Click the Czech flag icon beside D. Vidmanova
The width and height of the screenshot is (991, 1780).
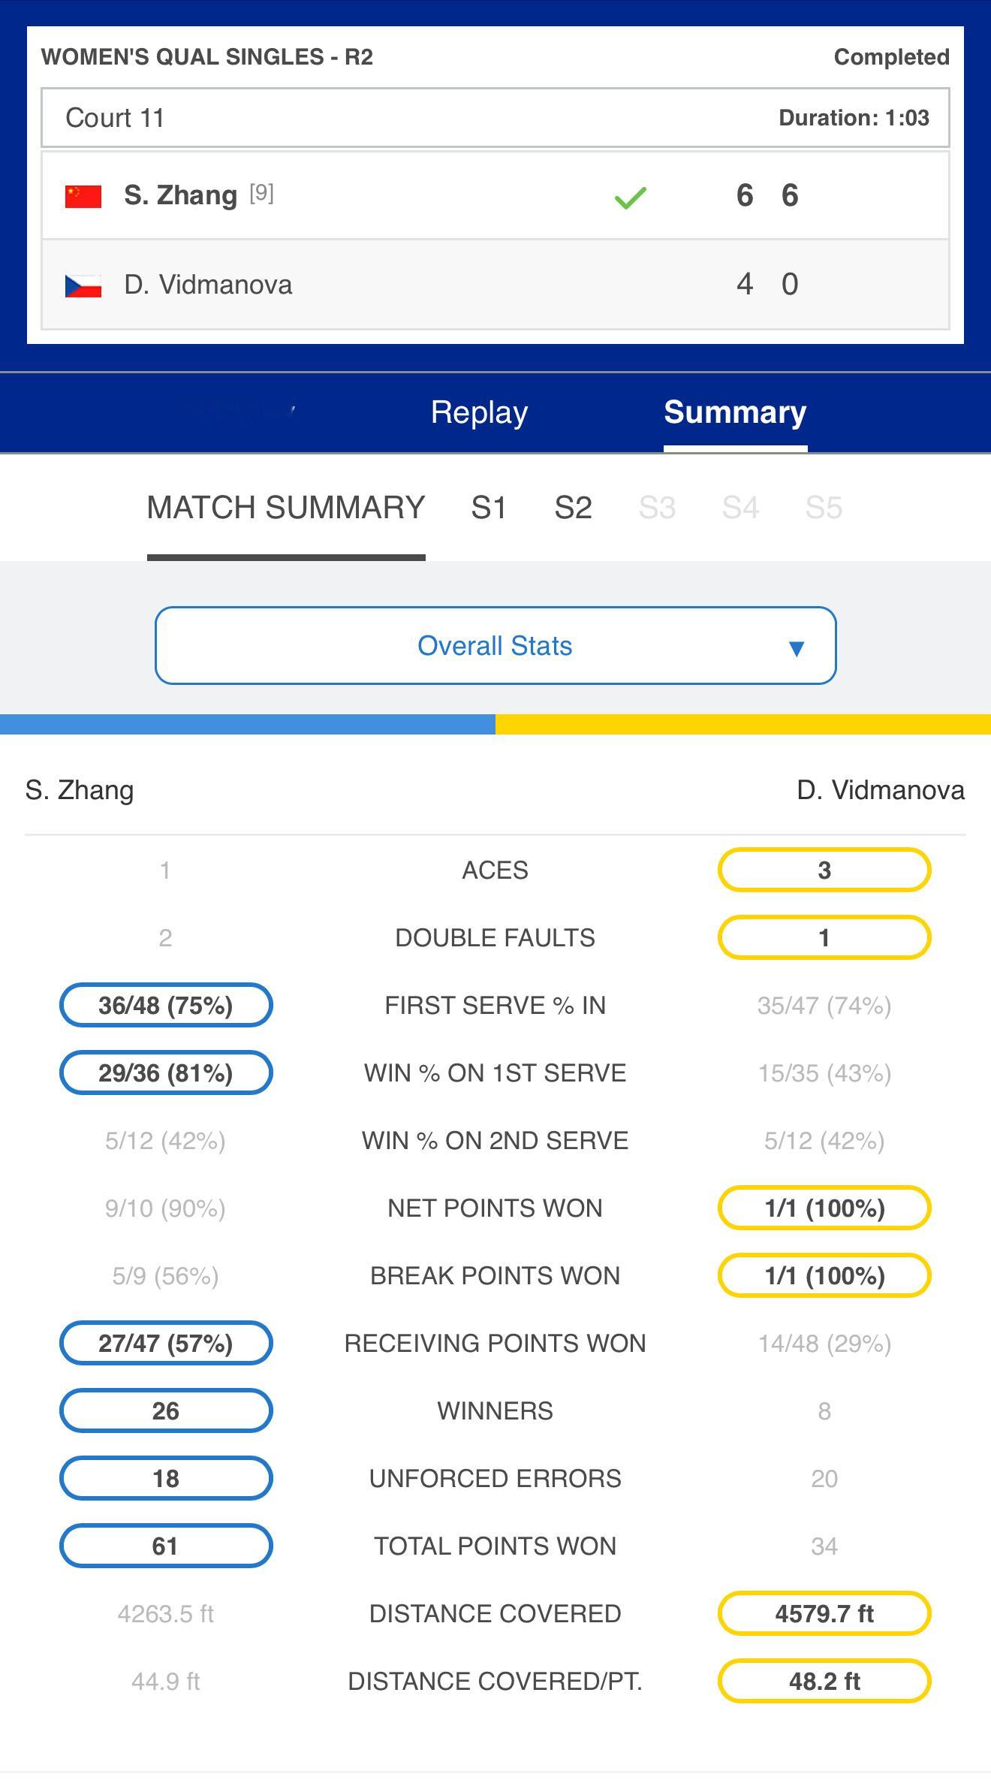(x=83, y=285)
